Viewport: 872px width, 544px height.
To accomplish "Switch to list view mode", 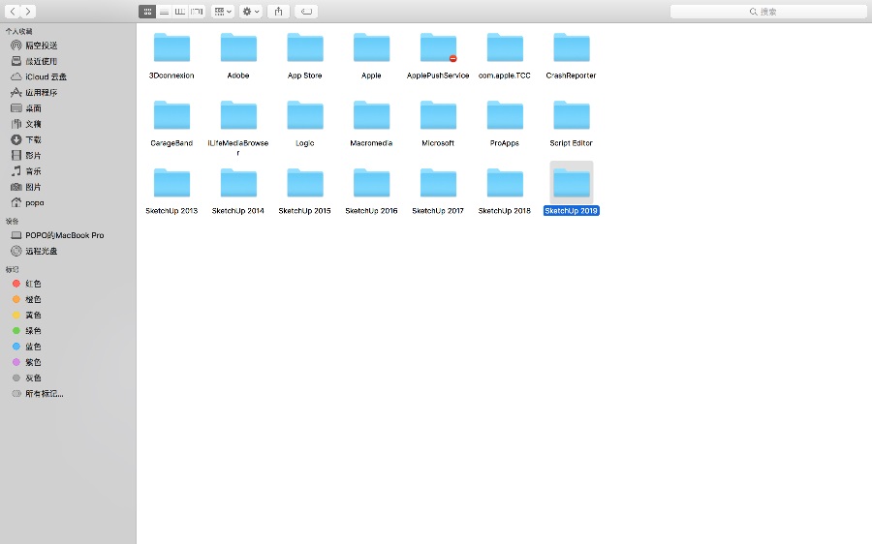I will click(x=164, y=11).
